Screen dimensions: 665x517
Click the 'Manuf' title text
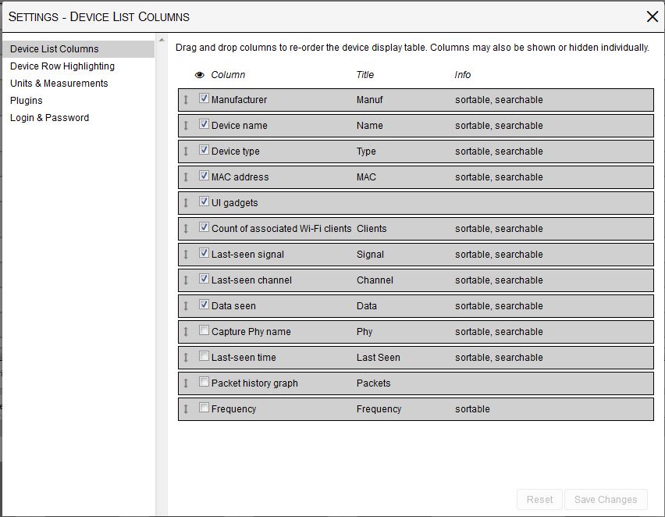pos(369,100)
